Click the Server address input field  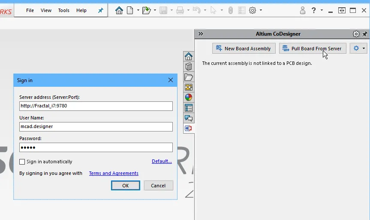point(96,106)
